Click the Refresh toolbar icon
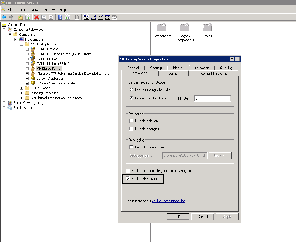 tap(51, 17)
